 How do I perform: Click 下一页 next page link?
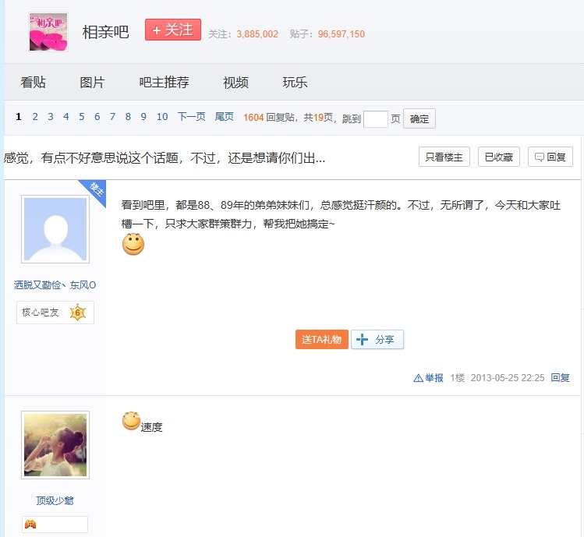click(x=192, y=117)
